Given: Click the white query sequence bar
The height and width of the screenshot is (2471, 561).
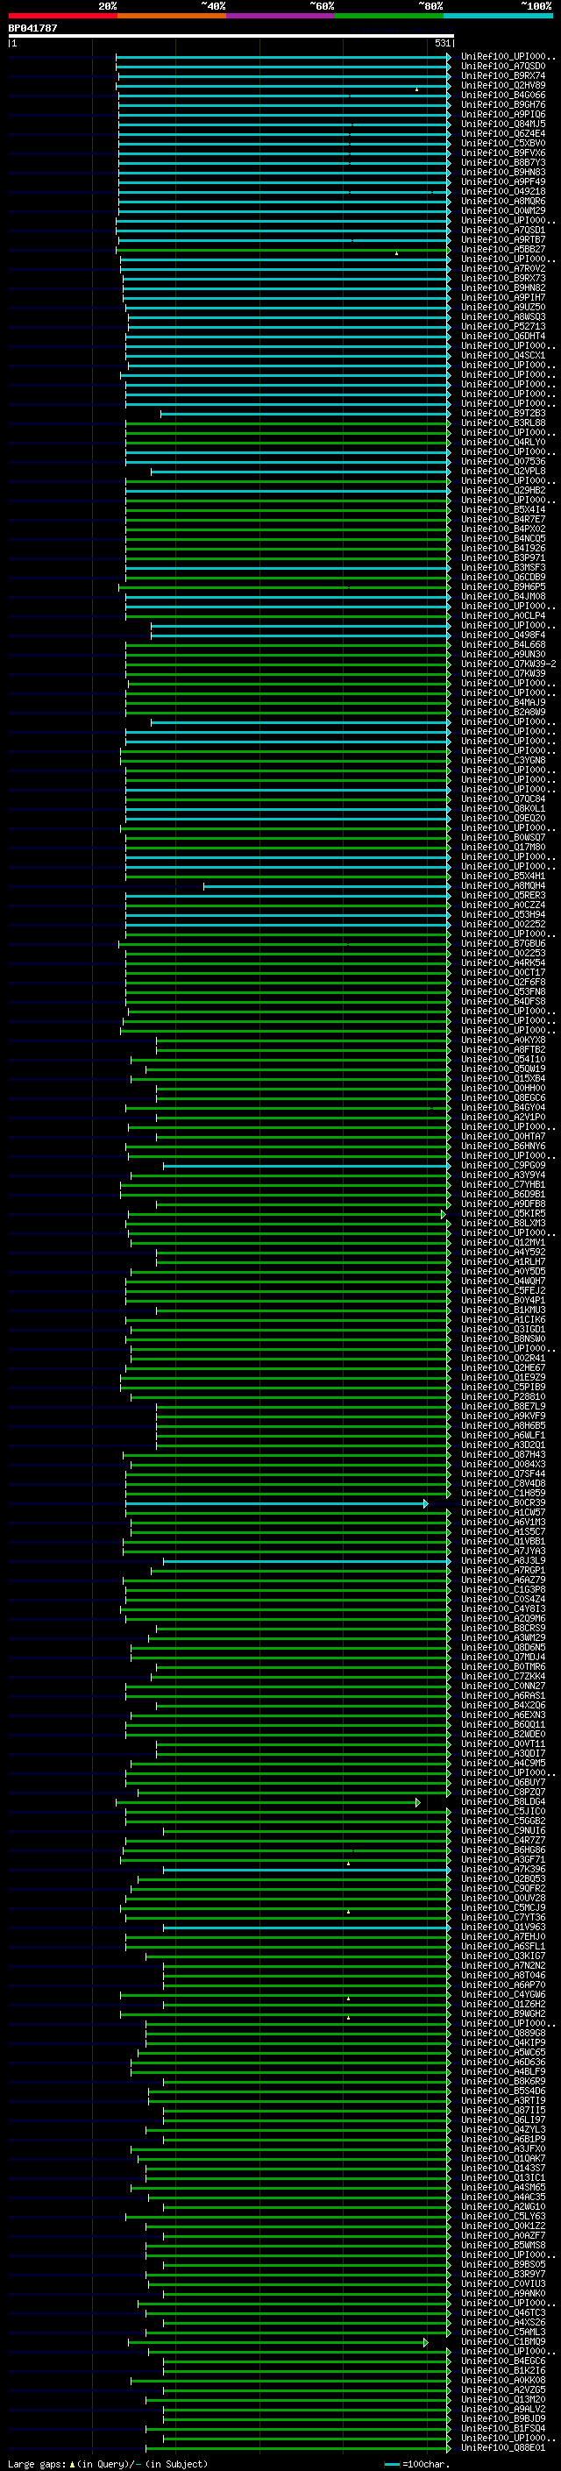Looking at the screenshot, I should (x=231, y=37).
